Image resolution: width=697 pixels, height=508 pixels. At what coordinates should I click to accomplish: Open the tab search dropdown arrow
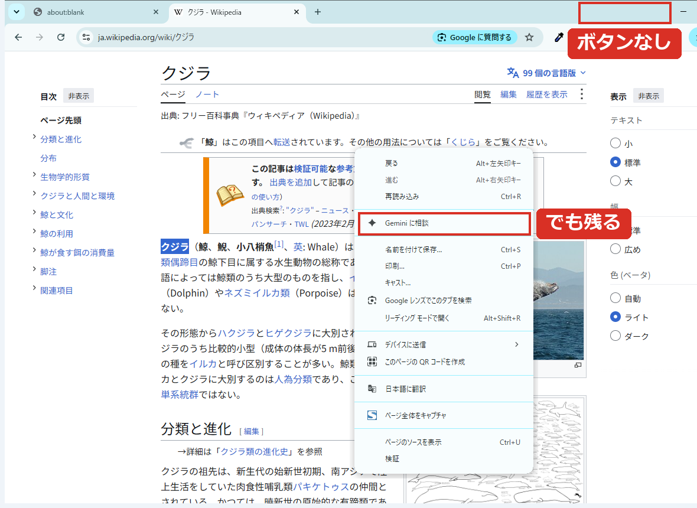17,12
